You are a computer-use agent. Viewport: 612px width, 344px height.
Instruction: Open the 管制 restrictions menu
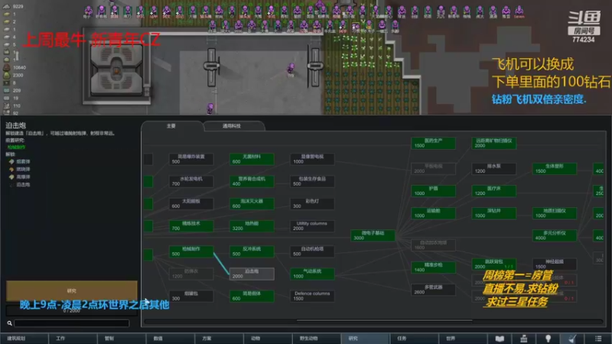(122, 339)
